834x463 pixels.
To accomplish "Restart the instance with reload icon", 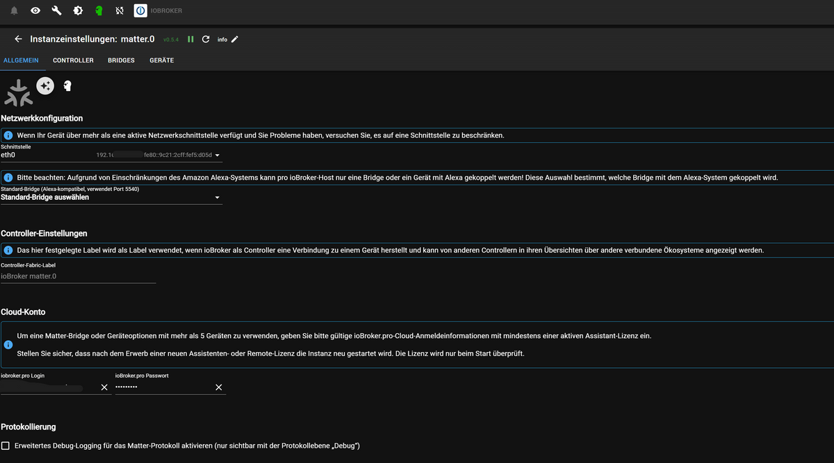I will pos(206,40).
